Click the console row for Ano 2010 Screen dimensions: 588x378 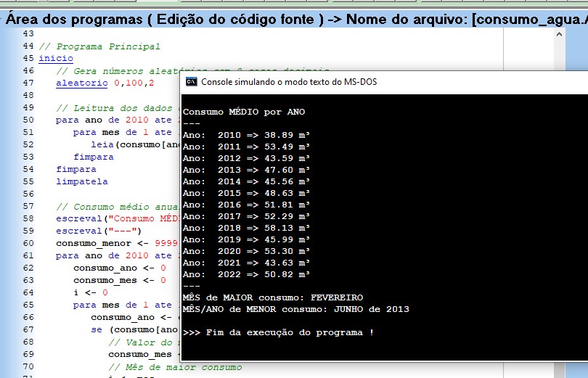coord(246,135)
